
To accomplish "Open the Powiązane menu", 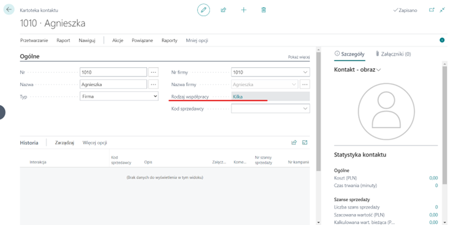I will (142, 40).
